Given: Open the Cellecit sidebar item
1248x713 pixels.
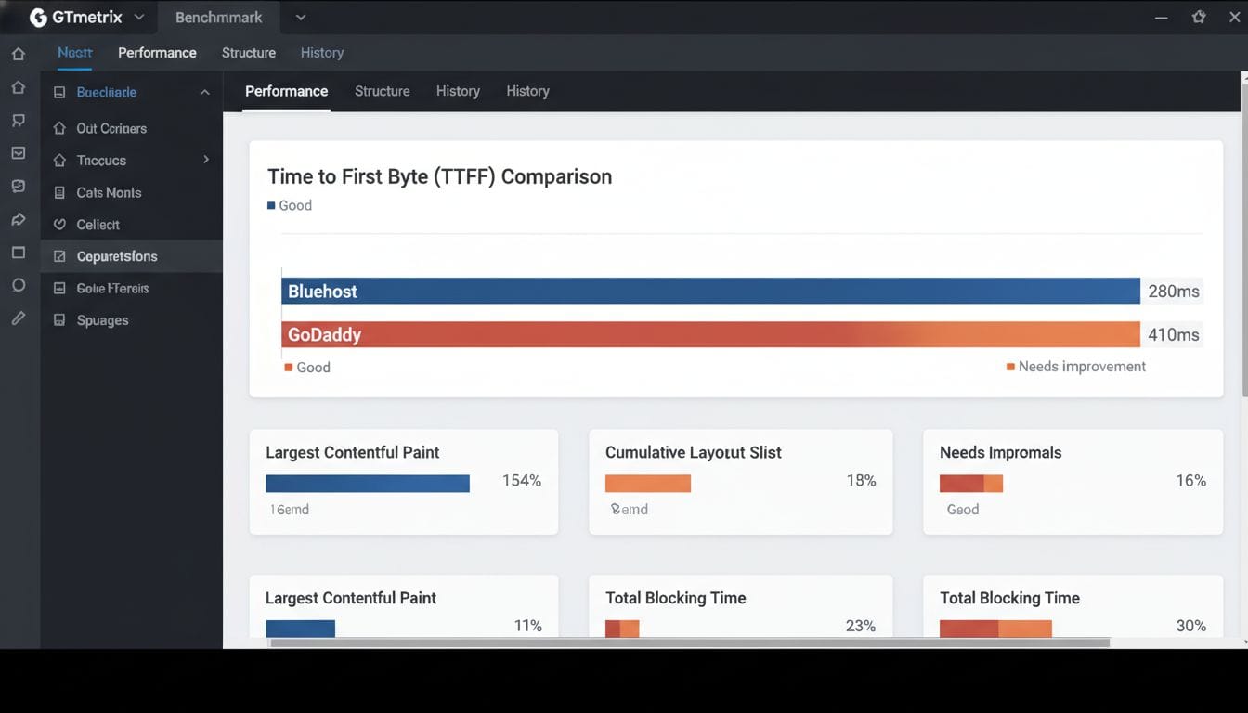Looking at the screenshot, I should point(131,225).
